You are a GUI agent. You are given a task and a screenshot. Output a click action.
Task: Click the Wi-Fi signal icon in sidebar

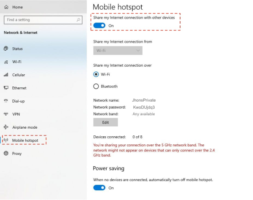point(6,62)
